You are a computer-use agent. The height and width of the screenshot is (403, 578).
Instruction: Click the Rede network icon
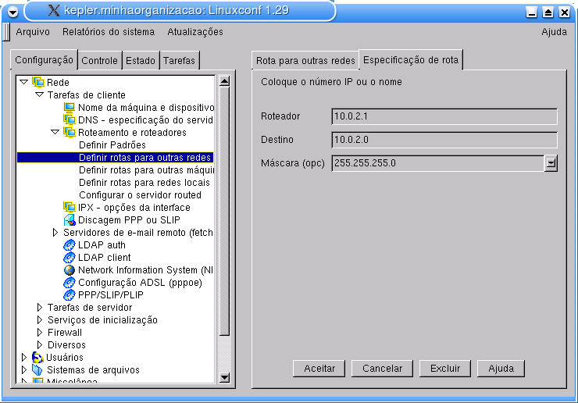point(38,82)
